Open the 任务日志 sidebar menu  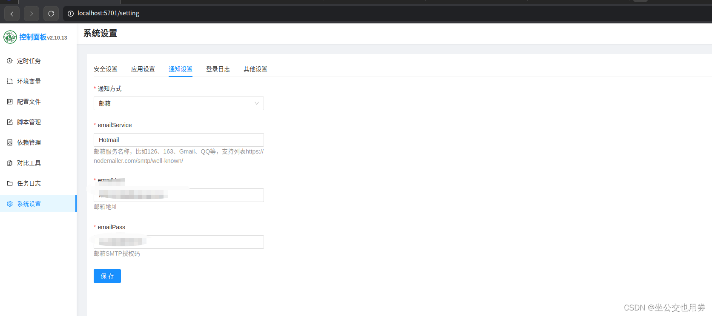point(38,183)
